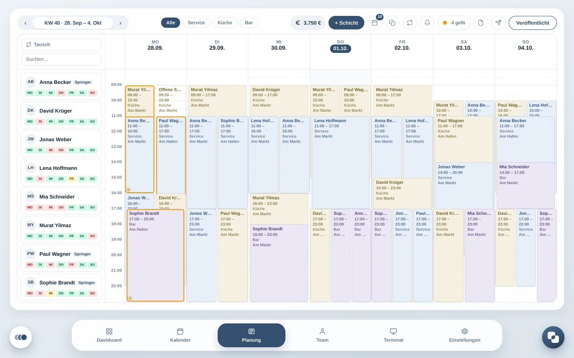This screenshot has height=358, width=574.
Task: Open Mia Schneider's 14:00 – 17:00 Bar shift
Action: point(525,185)
